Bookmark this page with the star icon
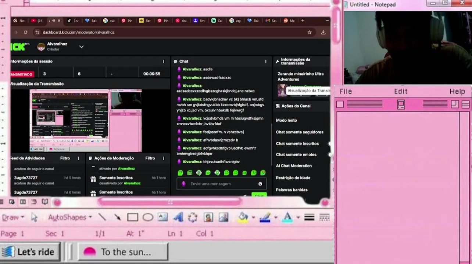Screen dimensions: 472x264 (x=310, y=32)
